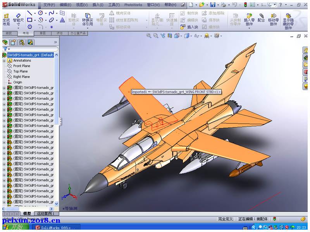
Task: Open the Line tool dropdown arrow
Action: 35,14
